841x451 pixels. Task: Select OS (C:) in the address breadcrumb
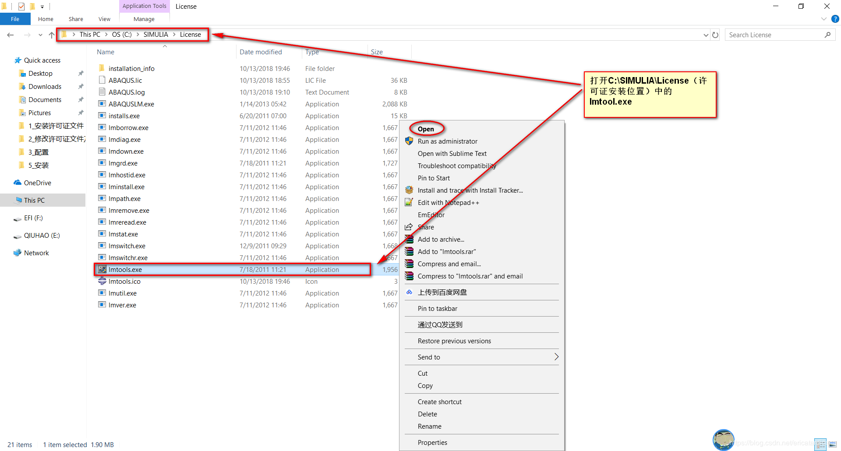(122, 35)
